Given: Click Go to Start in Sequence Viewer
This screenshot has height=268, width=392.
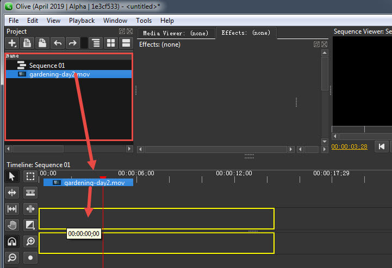Looking at the screenshot, I should (382, 146).
